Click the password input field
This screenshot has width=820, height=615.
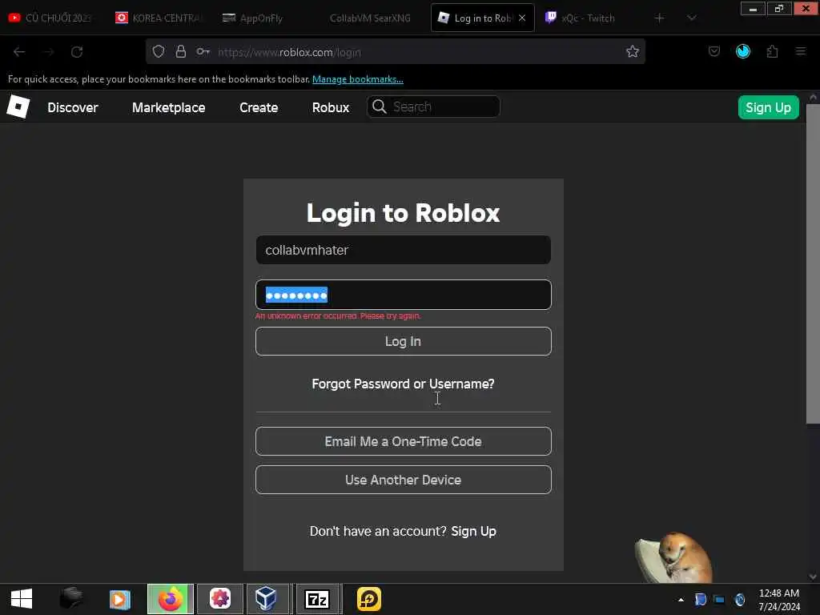point(404,295)
